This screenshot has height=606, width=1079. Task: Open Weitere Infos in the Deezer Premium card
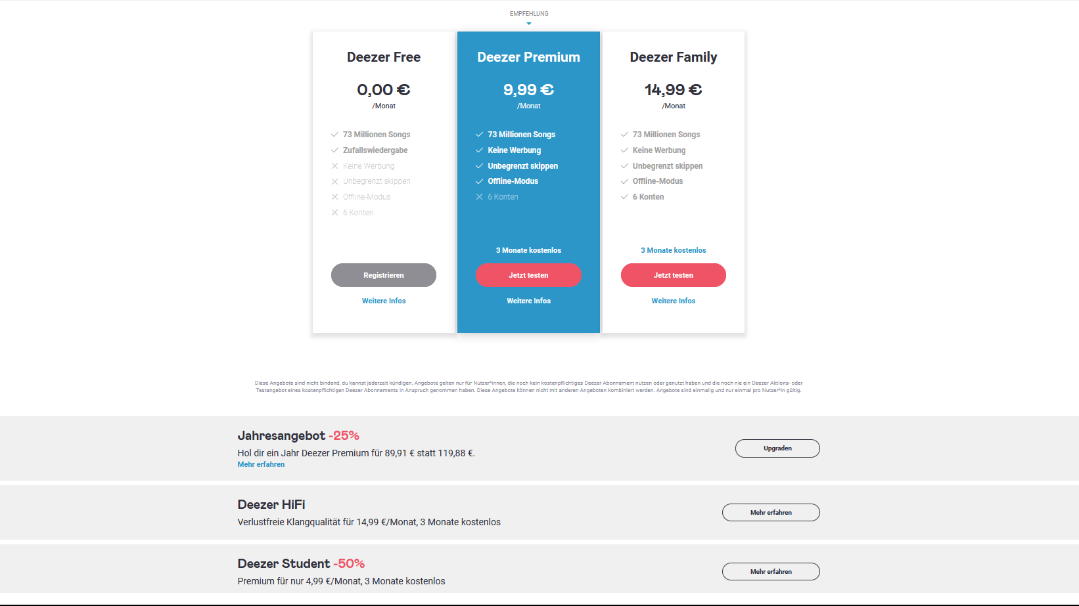coord(529,301)
